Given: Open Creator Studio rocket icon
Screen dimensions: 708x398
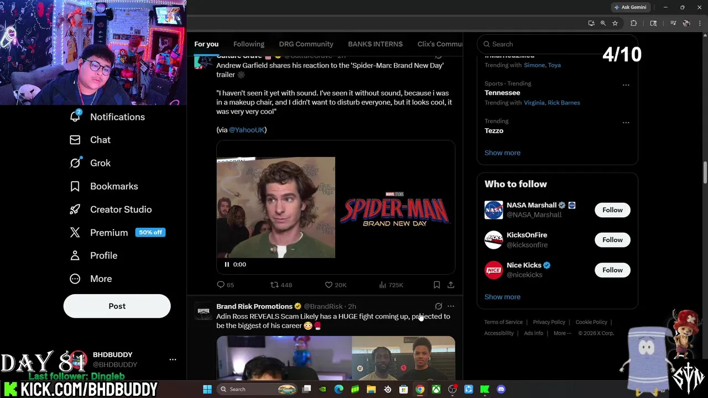Looking at the screenshot, I should point(75,210).
